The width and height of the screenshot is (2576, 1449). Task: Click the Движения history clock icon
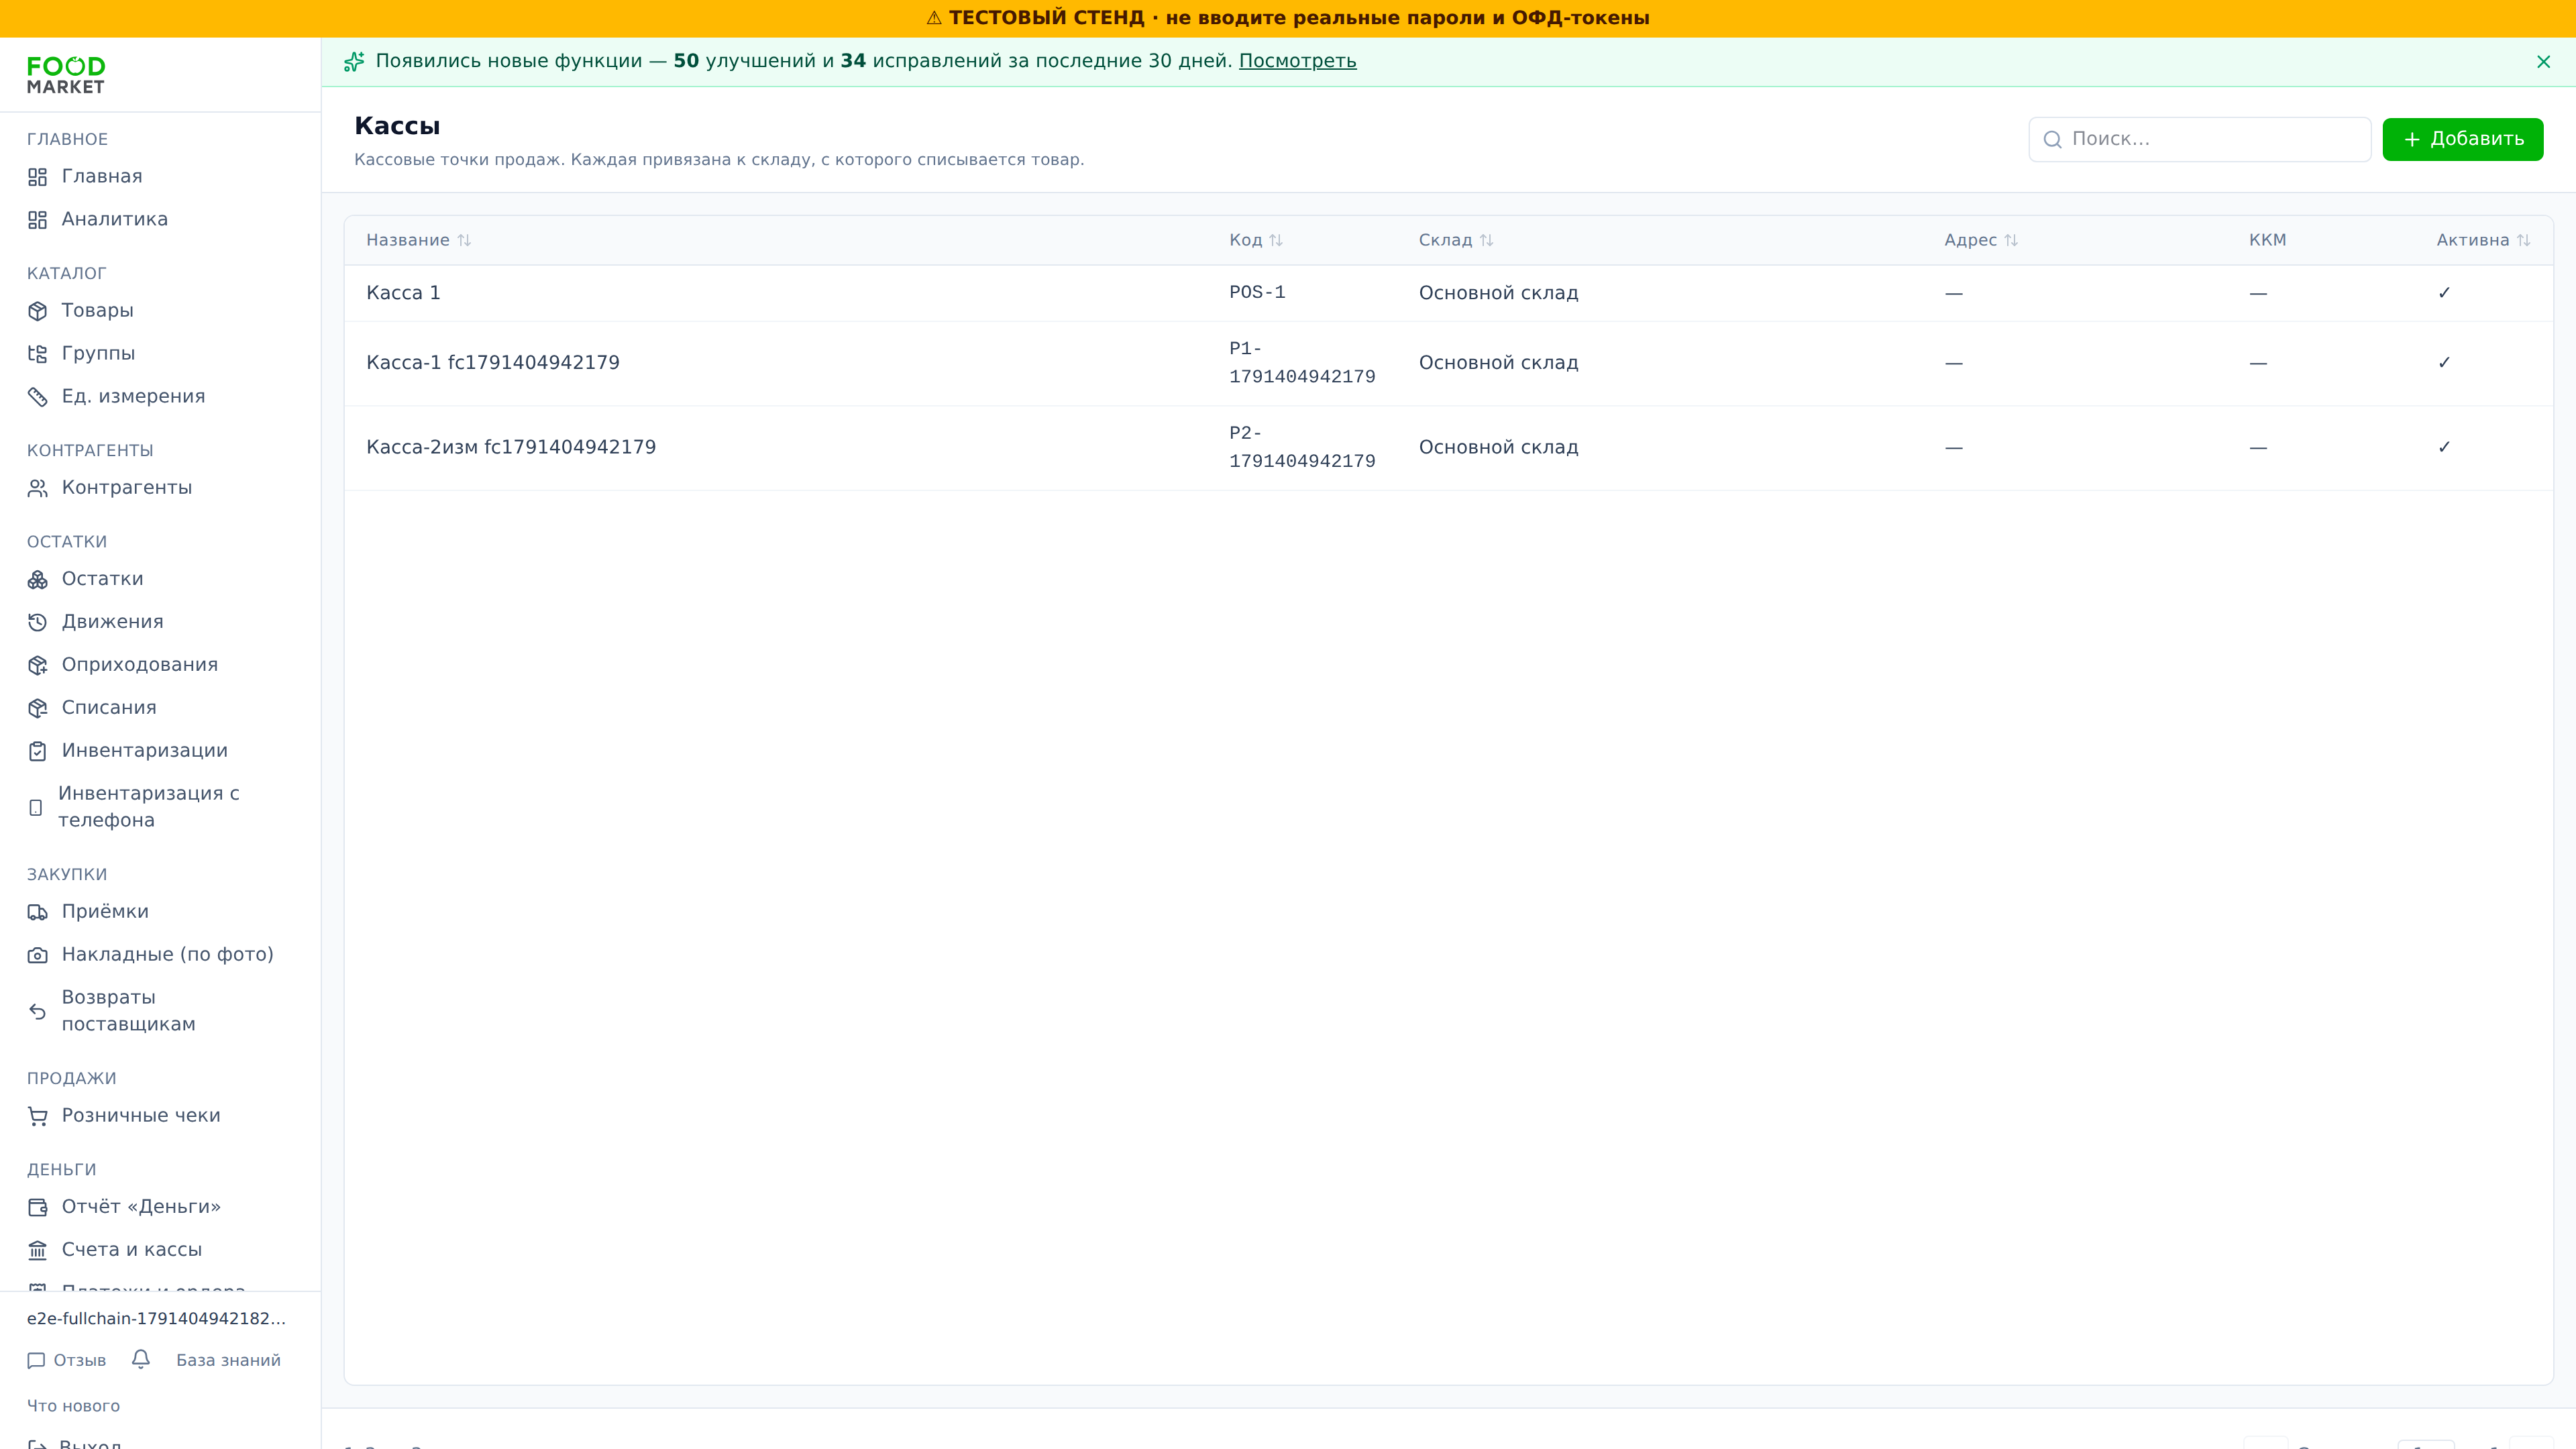click(38, 623)
